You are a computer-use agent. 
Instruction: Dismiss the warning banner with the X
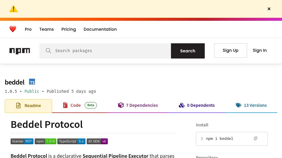coord(269,9)
